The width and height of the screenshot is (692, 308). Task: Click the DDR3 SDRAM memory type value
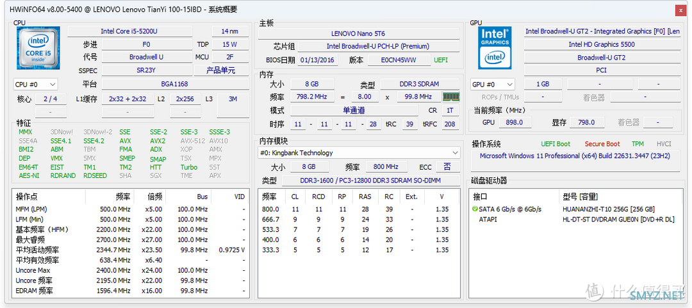pos(420,84)
